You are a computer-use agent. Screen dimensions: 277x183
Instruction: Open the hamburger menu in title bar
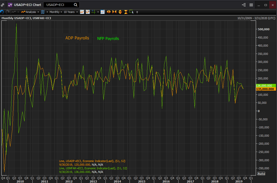[x=251, y=5]
